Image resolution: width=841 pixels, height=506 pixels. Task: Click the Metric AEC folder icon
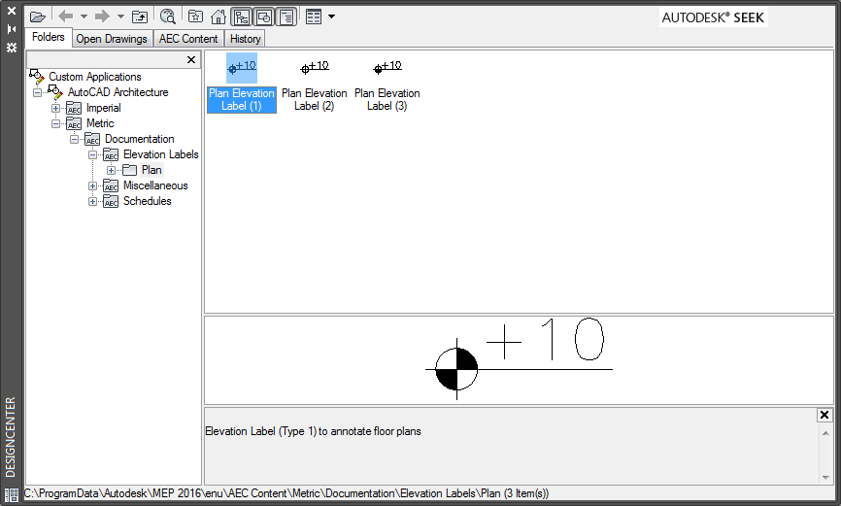(74, 124)
